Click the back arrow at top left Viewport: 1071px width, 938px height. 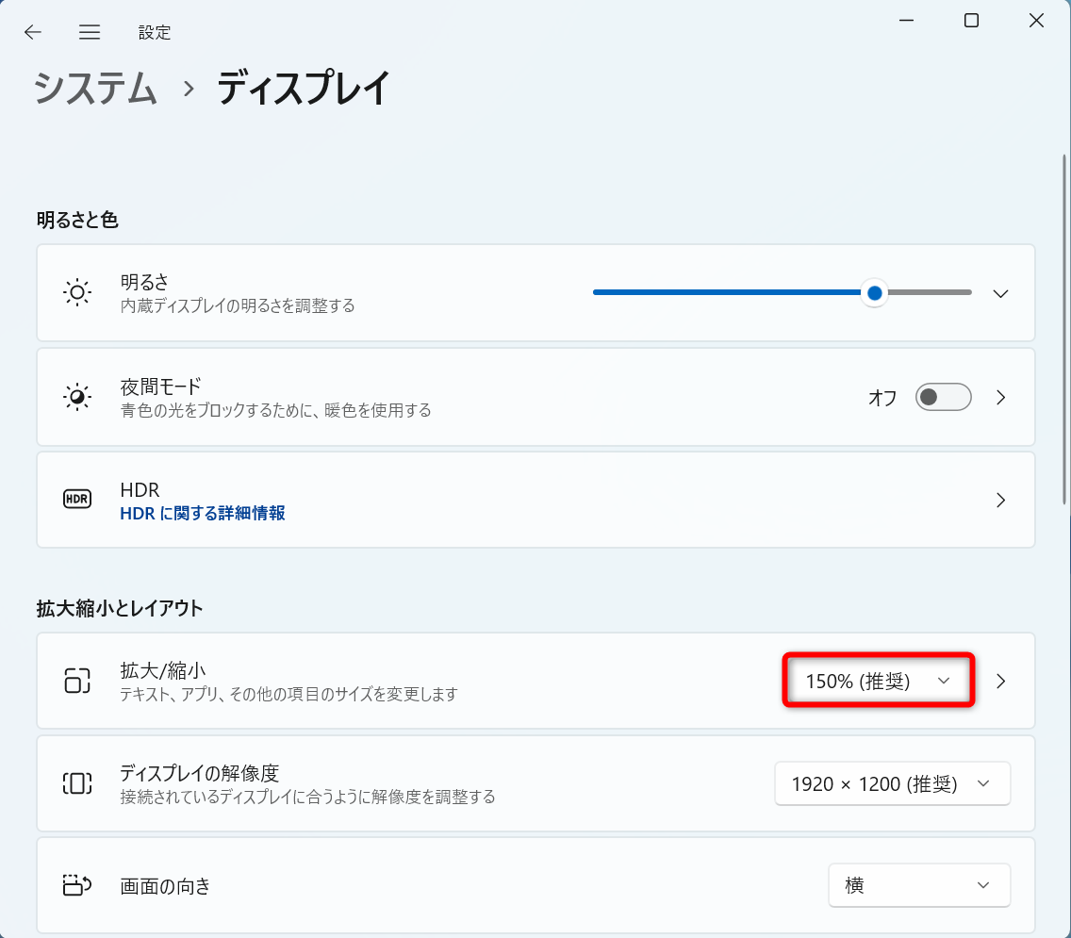(33, 31)
